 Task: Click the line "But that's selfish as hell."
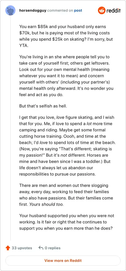(x=43, y=106)
